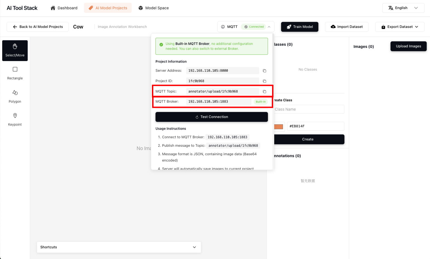
Task: Click the Upload Images button
Action: click(x=408, y=46)
